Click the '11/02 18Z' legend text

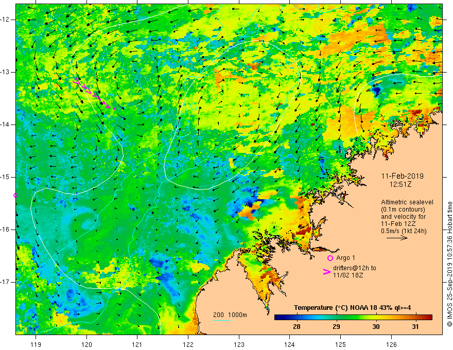348,275
